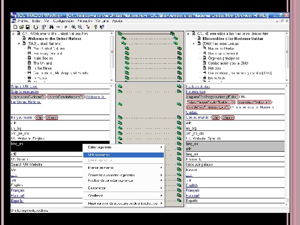Screen dimensions: 300x225
Task: Open the Alineación menu
Action: click(x=85, y=21)
